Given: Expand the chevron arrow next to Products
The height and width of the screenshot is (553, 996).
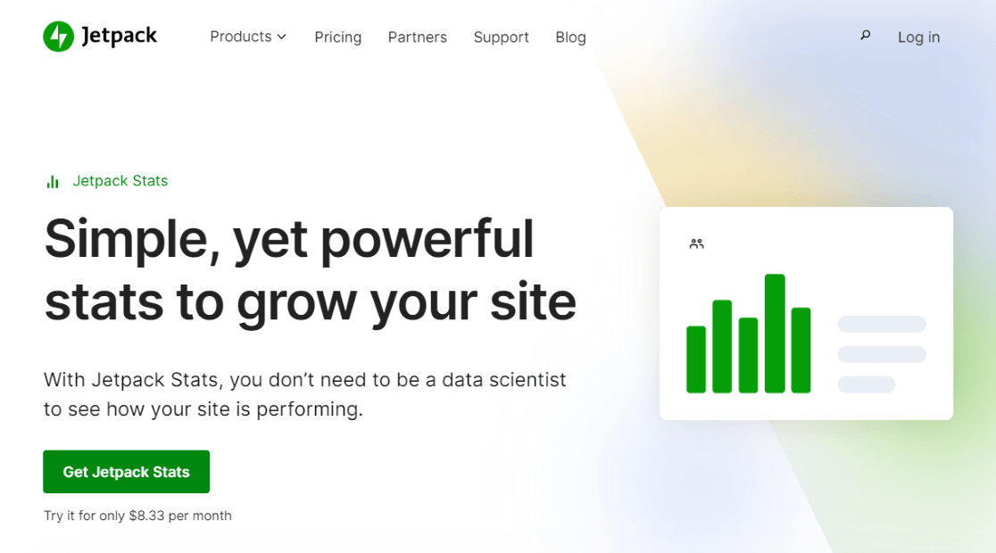Looking at the screenshot, I should (282, 37).
